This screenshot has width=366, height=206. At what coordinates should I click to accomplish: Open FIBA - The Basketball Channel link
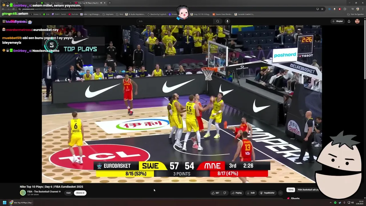click(x=43, y=191)
